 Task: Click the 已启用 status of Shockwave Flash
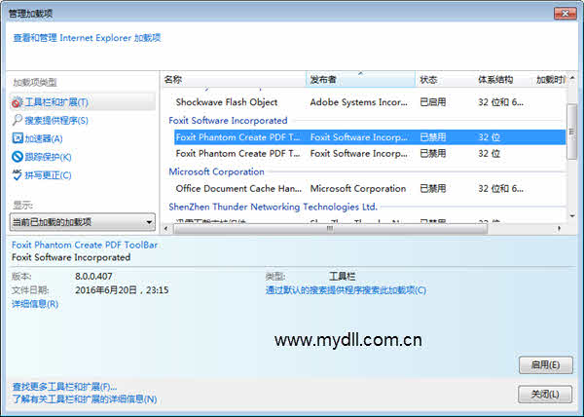click(433, 102)
